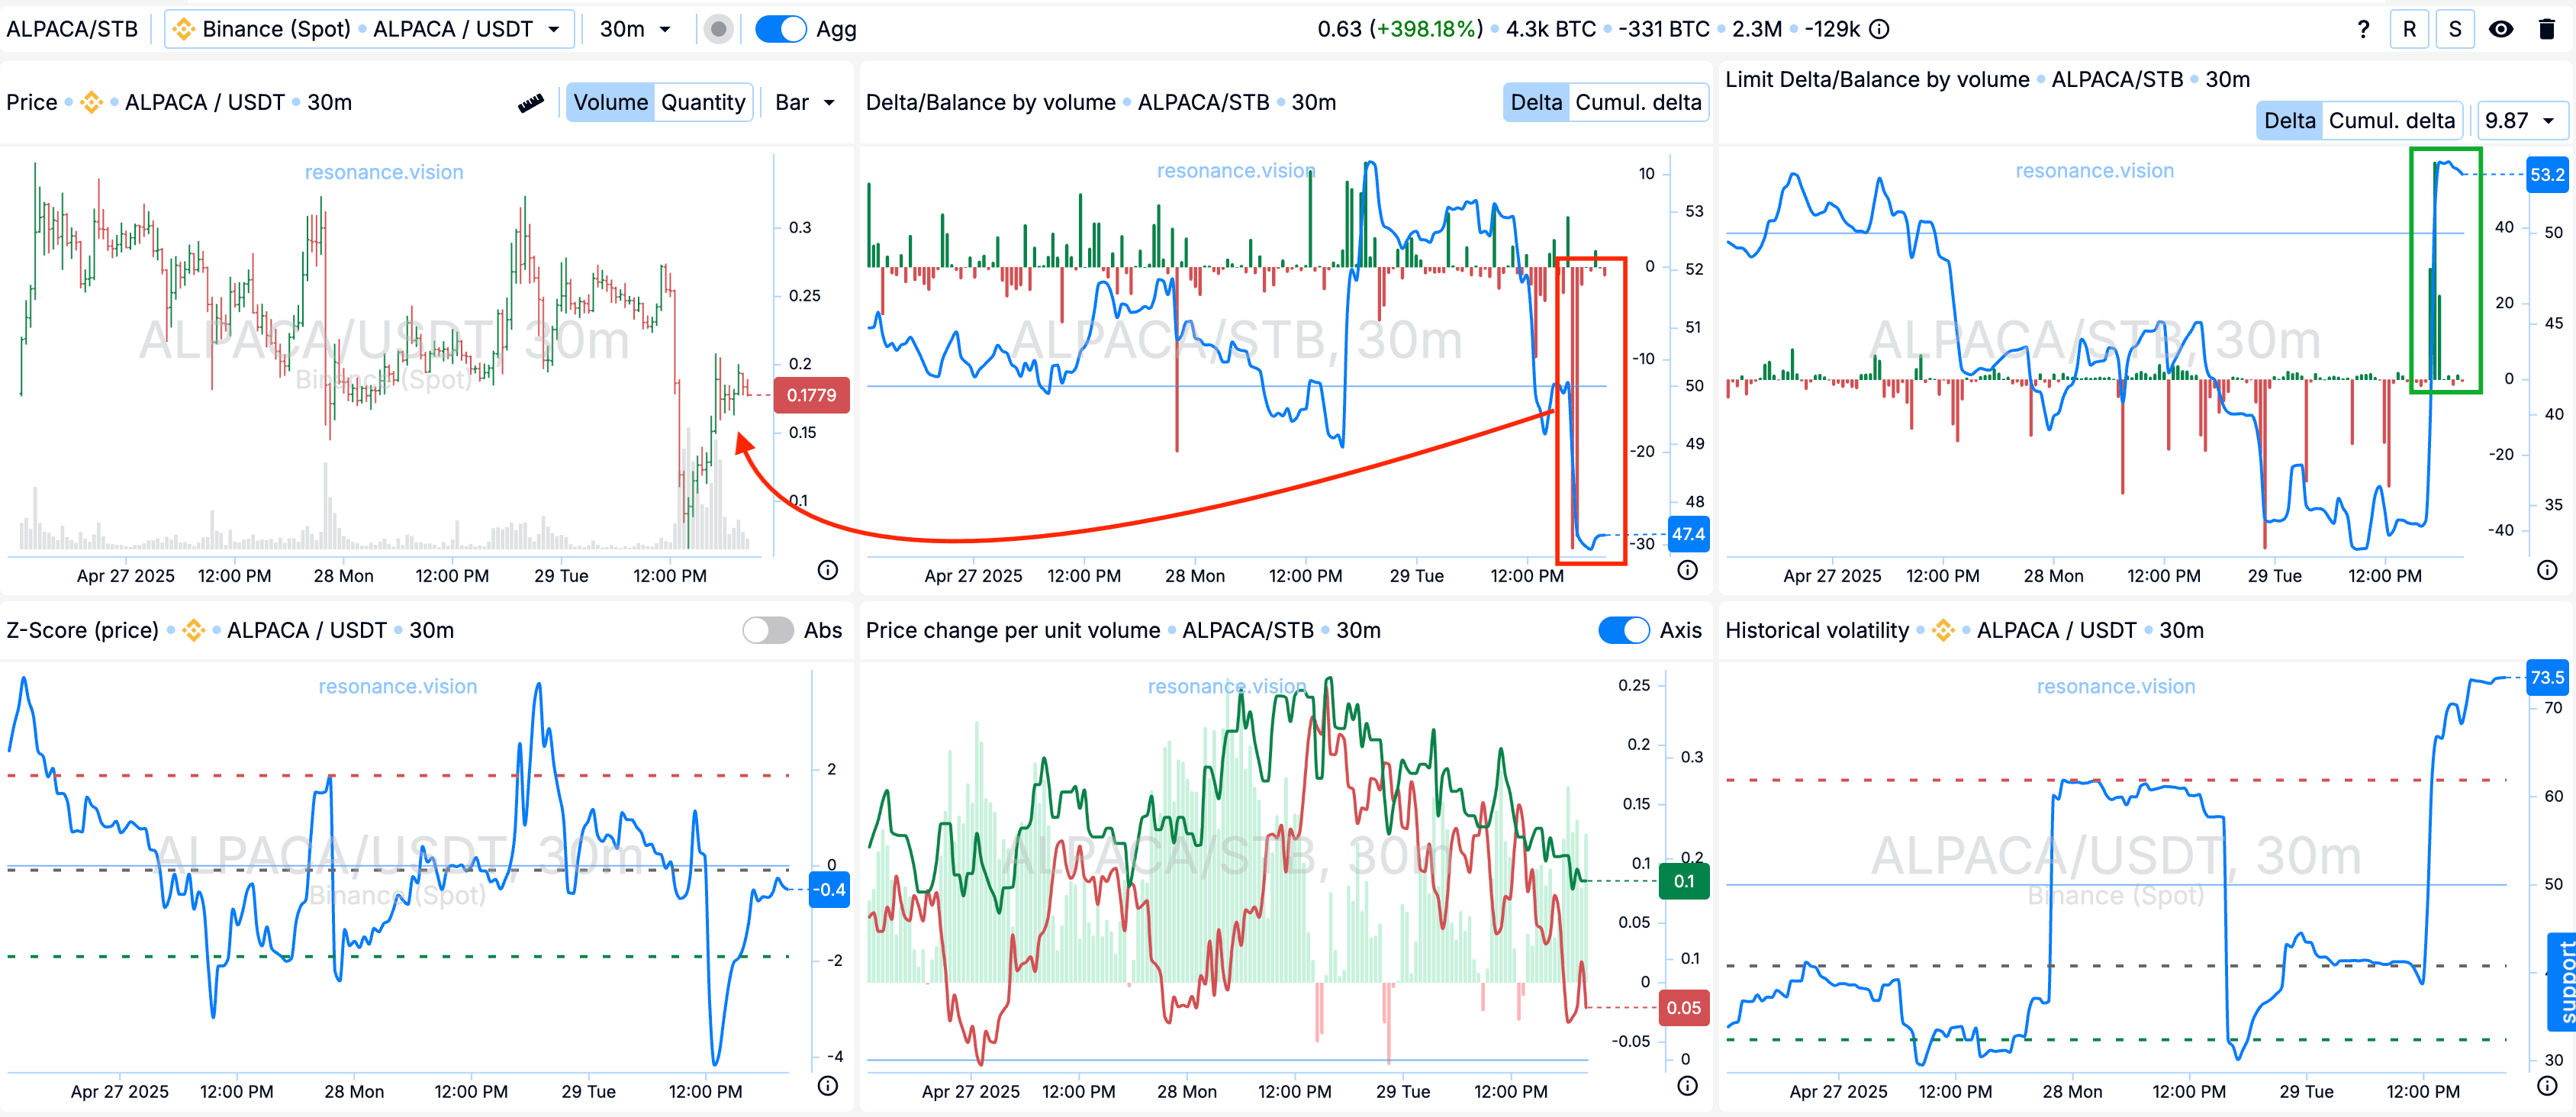Click the record circle button in top bar
The height and width of the screenshot is (1117, 2576).
(718, 29)
